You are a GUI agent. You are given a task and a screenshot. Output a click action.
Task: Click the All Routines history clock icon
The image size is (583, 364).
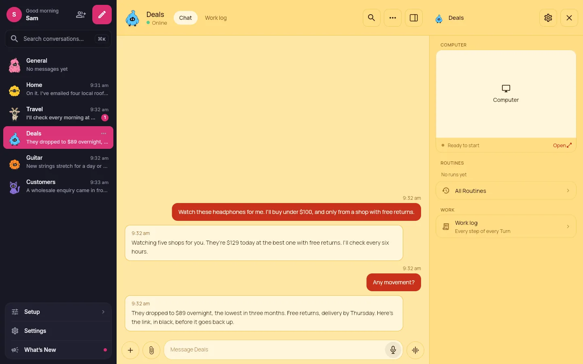446,190
